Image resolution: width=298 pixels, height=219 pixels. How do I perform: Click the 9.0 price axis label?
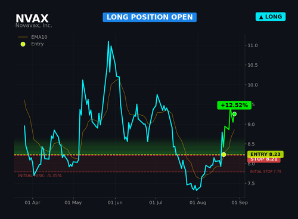click(x=251, y=124)
